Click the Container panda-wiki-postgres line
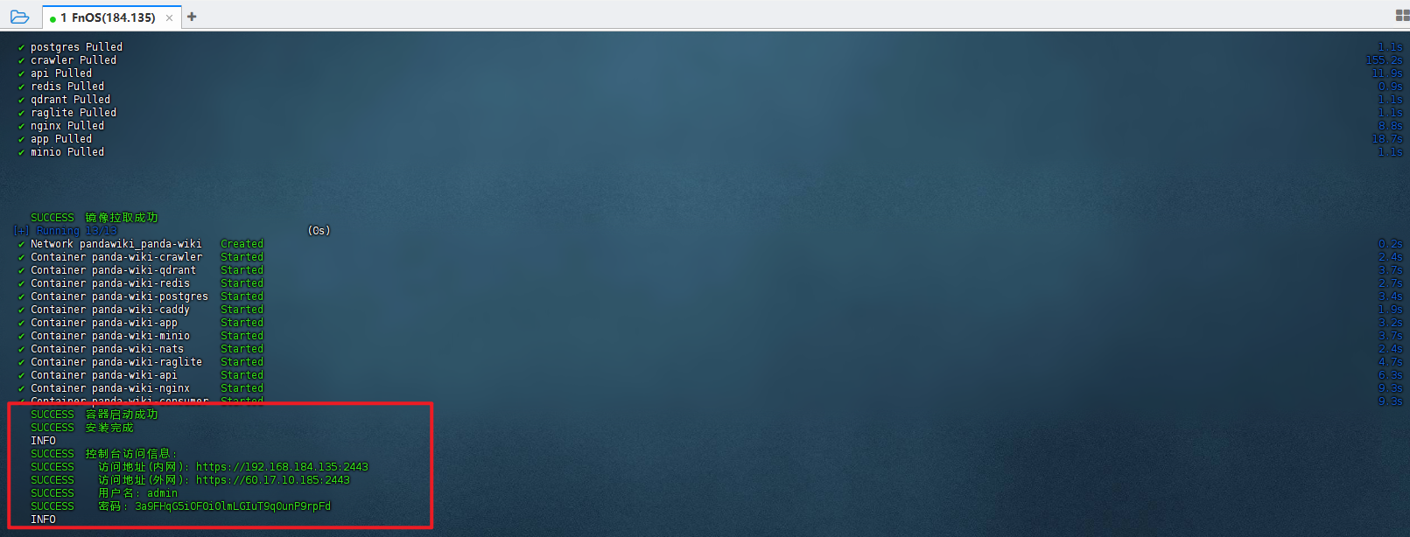 pyautogui.click(x=119, y=296)
